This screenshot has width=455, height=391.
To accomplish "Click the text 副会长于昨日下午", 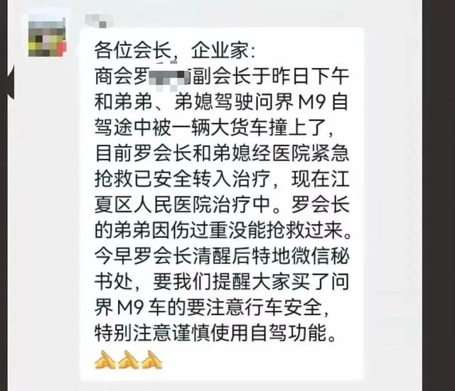I will [x=269, y=77].
